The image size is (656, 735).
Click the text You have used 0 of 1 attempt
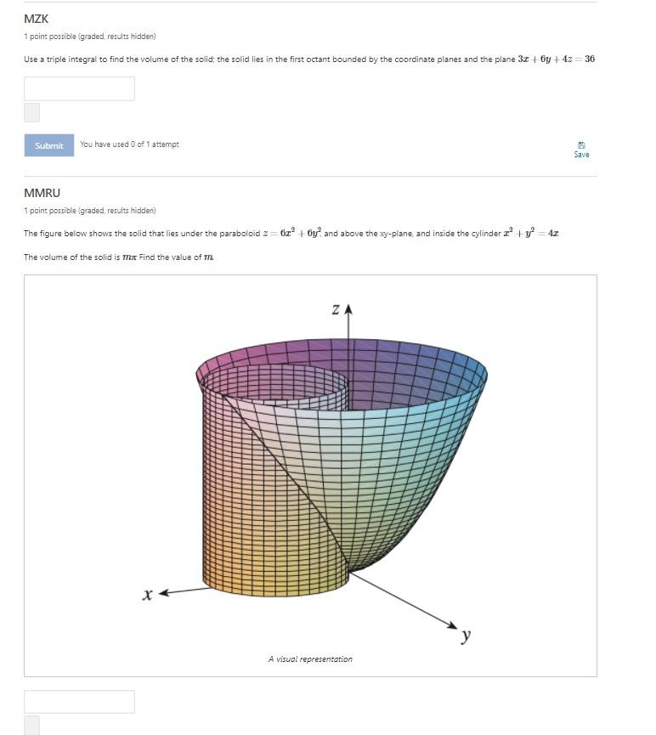pyautogui.click(x=128, y=144)
